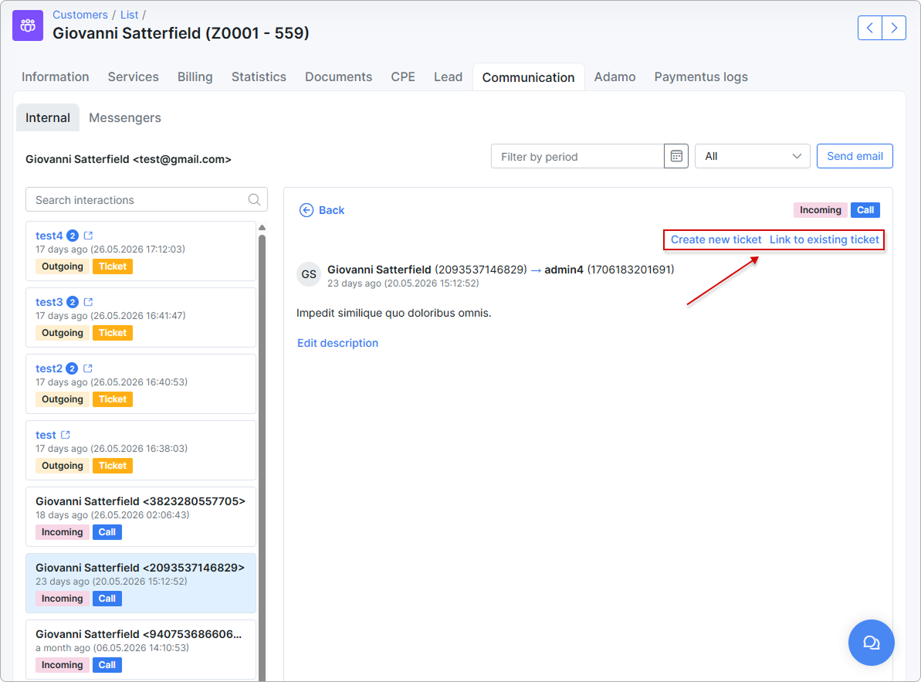921x682 pixels.
Task: Click the Incoming tag in detail header
Action: pos(820,210)
